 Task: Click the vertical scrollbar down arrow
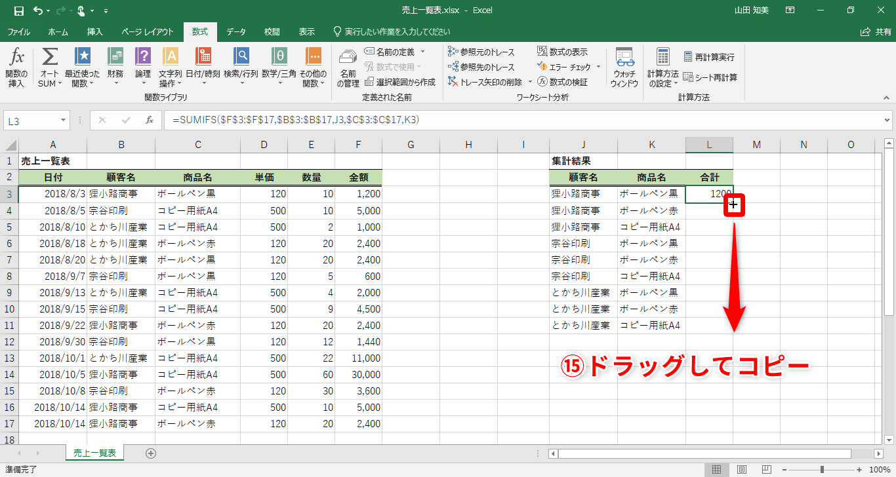(889, 440)
